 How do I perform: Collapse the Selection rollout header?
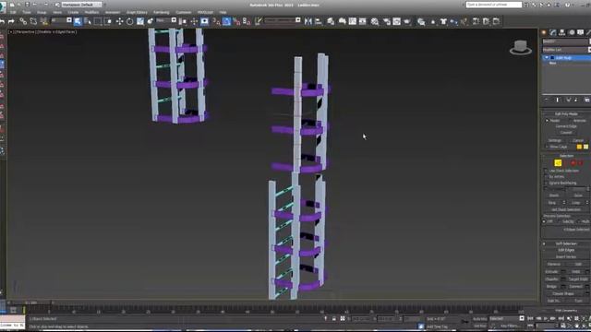click(566, 156)
